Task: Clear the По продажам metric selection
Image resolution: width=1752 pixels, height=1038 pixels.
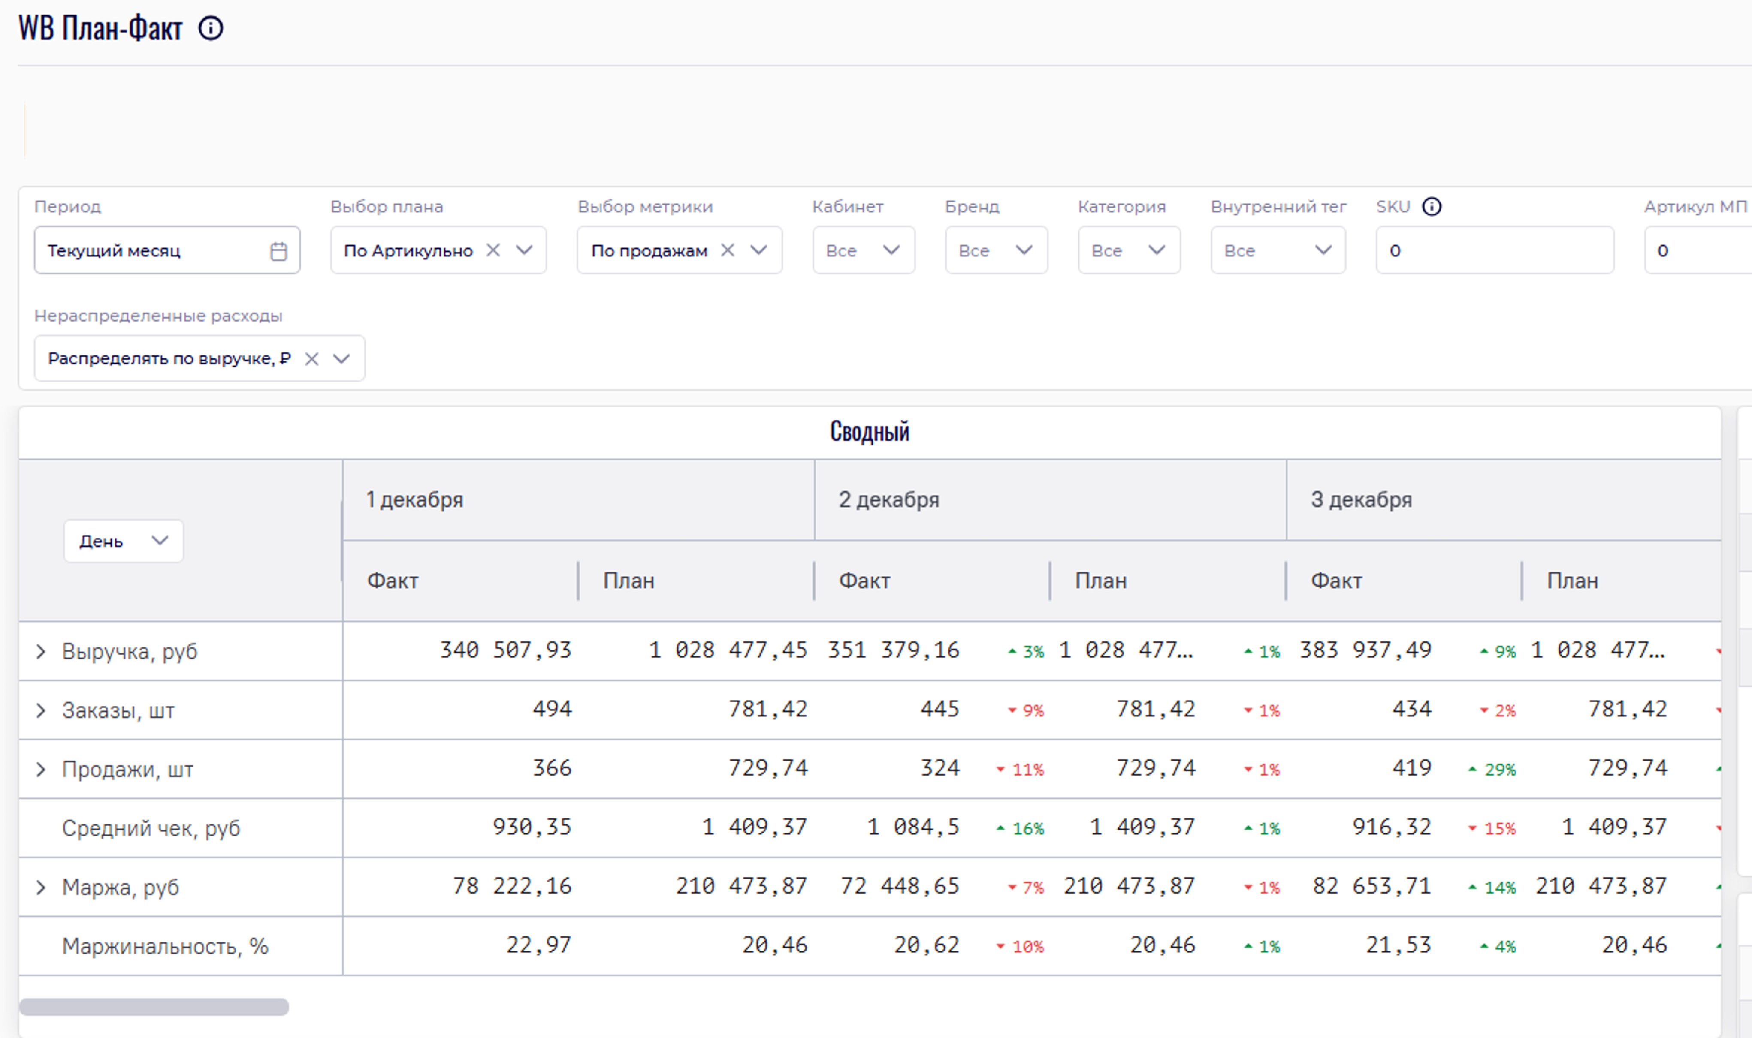Action: [x=728, y=250]
